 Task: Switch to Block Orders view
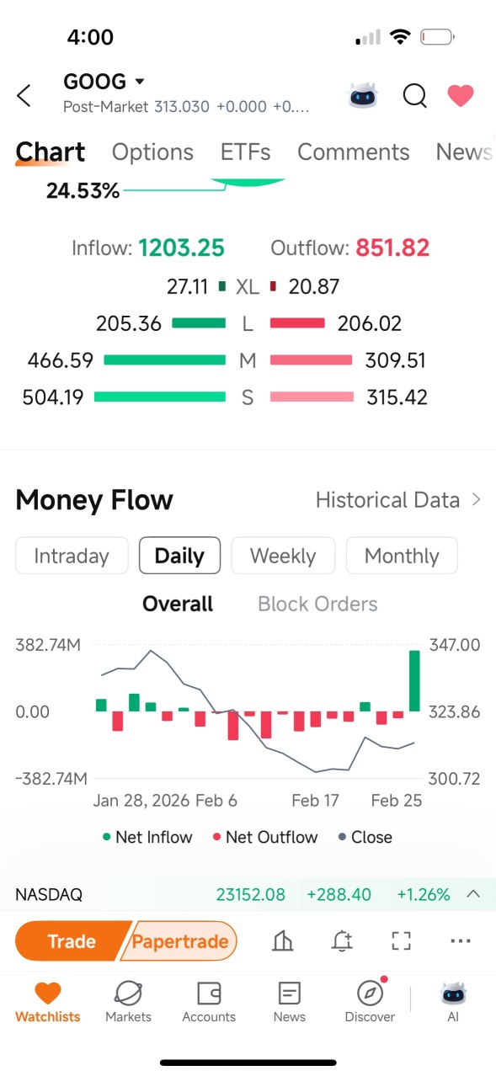coord(317,604)
